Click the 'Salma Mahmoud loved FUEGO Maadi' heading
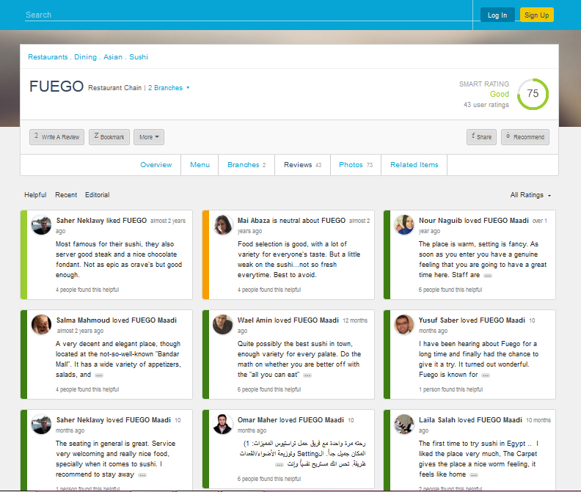581x492 pixels. tap(117, 320)
